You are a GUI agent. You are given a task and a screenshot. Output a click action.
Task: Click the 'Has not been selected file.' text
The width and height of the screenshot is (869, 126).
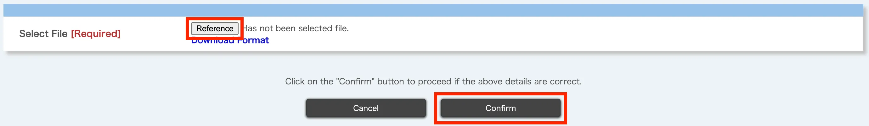(296, 28)
